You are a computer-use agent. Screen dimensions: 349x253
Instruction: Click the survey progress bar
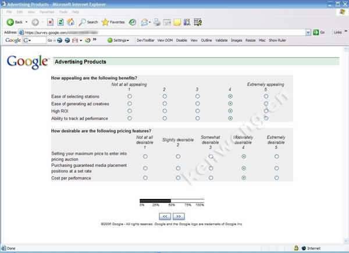click(172, 201)
